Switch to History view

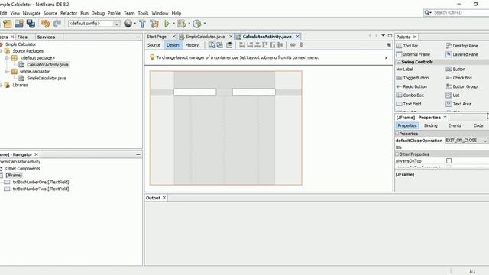point(192,45)
